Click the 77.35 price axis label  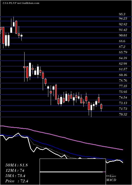click(x=123, y=86)
